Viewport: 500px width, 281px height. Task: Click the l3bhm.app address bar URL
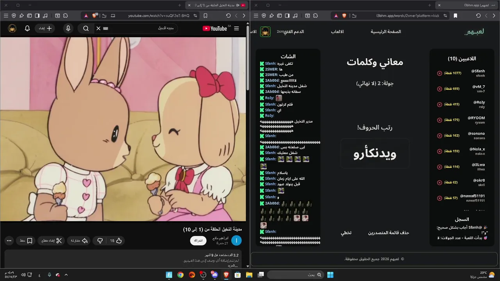click(408, 16)
